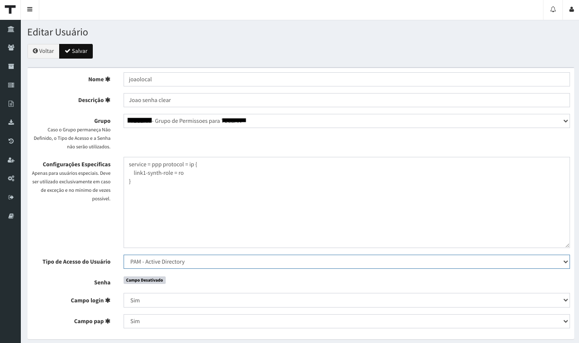Open the user profile menu icon

[x=571, y=10]
